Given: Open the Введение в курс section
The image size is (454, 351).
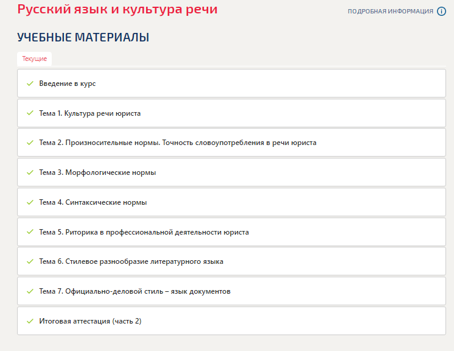Looking at the screenshot, I should click(231, 83).
